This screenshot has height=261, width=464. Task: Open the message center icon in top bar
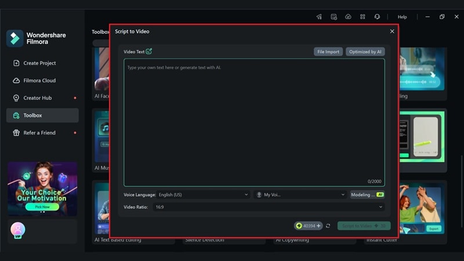[x=333, y=17]
